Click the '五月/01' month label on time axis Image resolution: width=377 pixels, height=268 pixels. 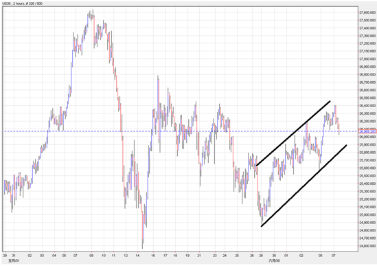(14, 260)
